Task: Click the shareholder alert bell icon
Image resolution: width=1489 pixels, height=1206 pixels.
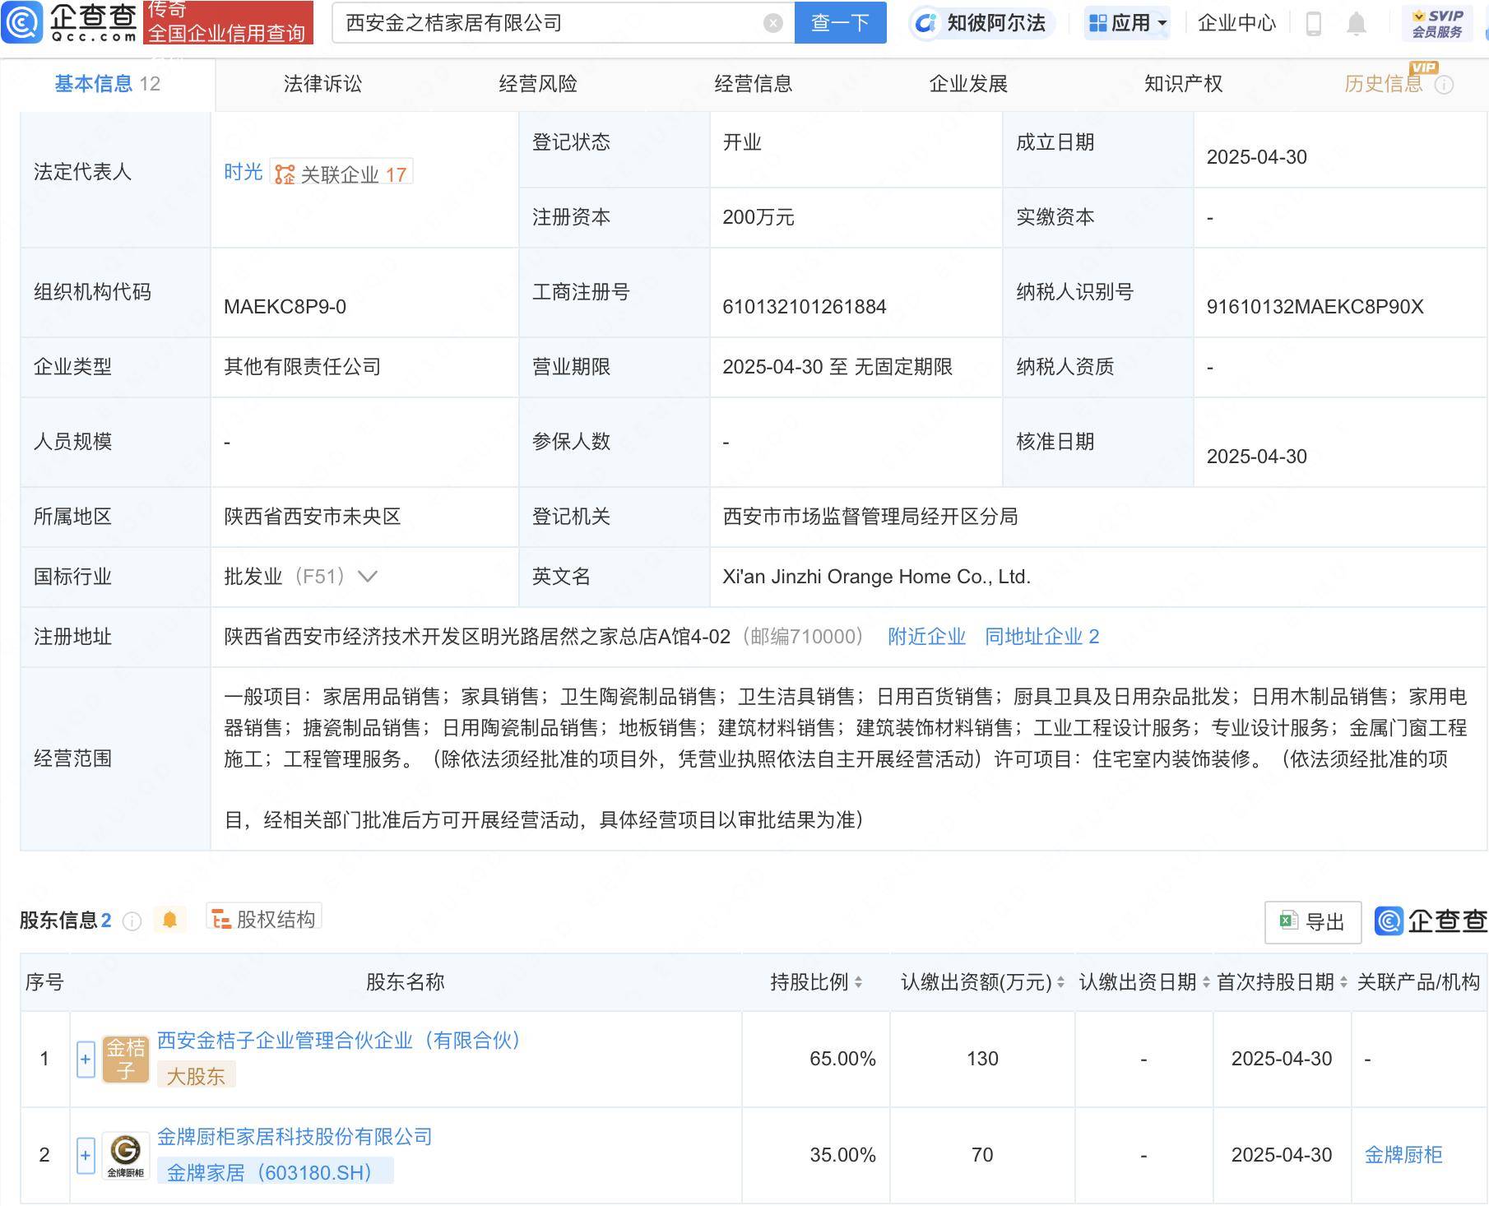Action: 170,919
